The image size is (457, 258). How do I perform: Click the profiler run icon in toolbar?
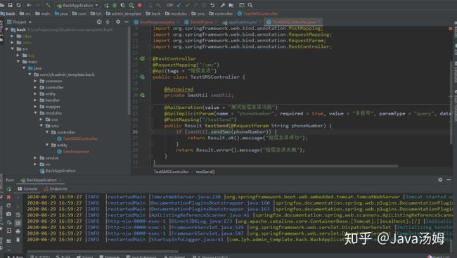click(x=131, y=5)
